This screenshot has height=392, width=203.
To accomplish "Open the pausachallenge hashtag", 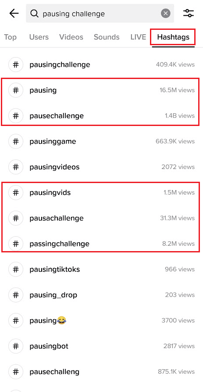I will coord(101,218).
